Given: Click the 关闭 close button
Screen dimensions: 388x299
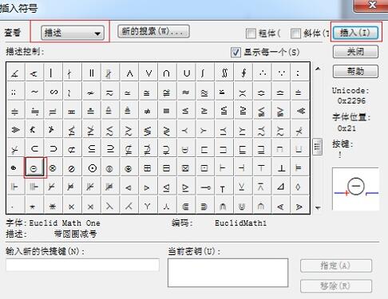Looking at the screenshot, I should [x=355, y=52].
